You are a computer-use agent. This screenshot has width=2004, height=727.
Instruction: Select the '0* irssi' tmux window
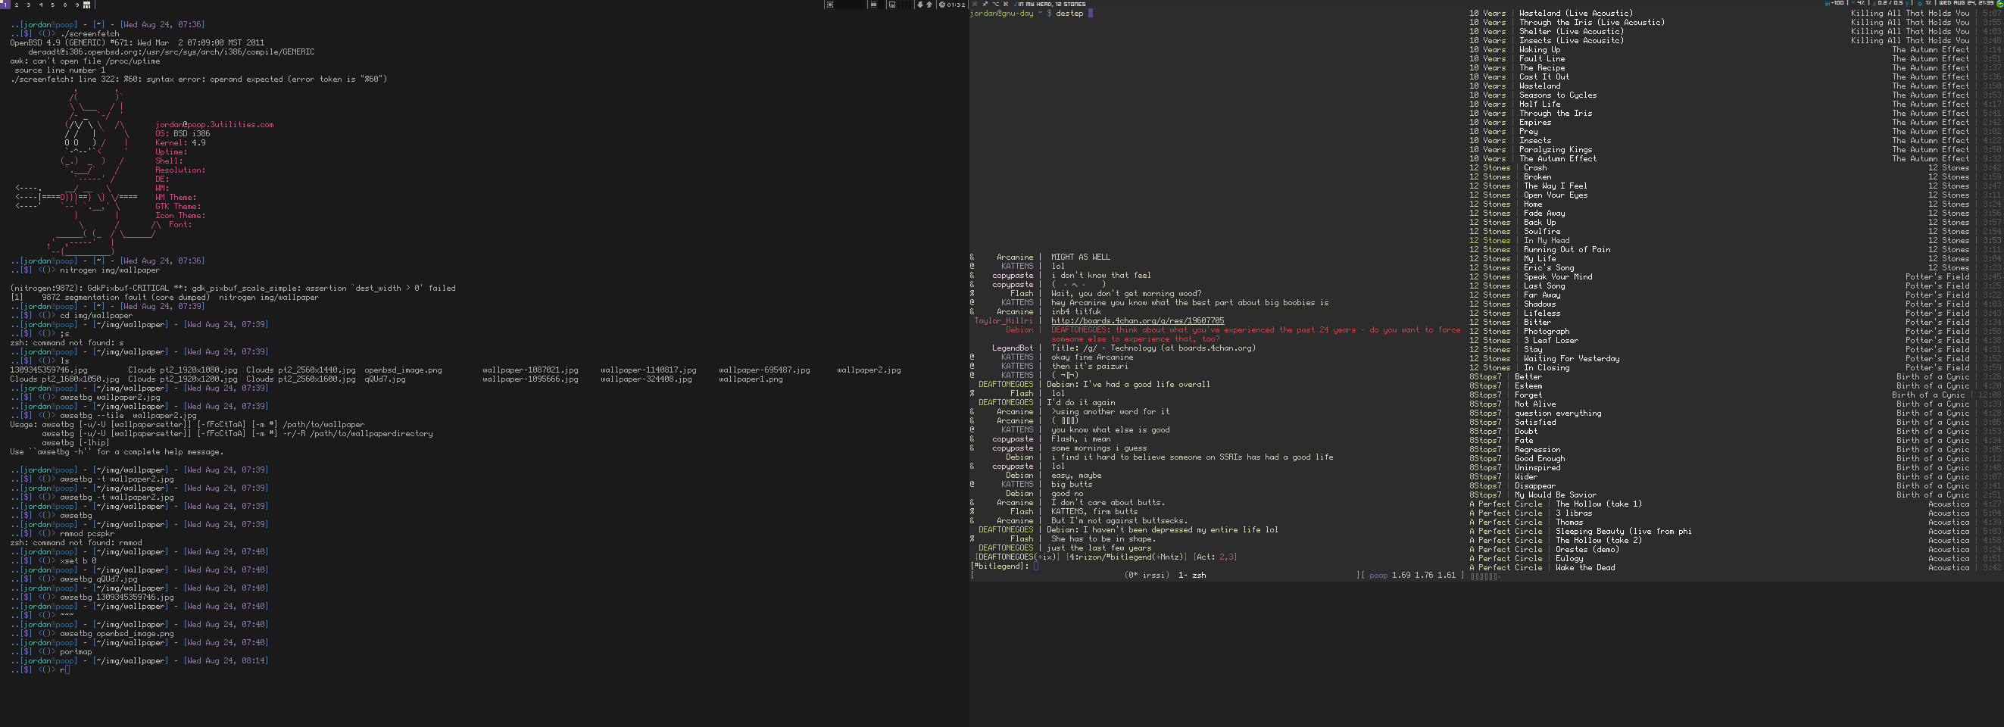[x=1147, y=576]
